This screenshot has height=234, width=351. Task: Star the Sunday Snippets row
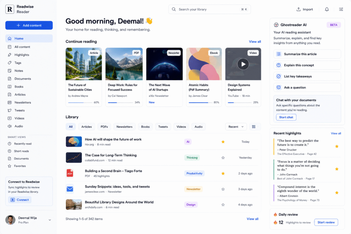(x=223, y=189)
